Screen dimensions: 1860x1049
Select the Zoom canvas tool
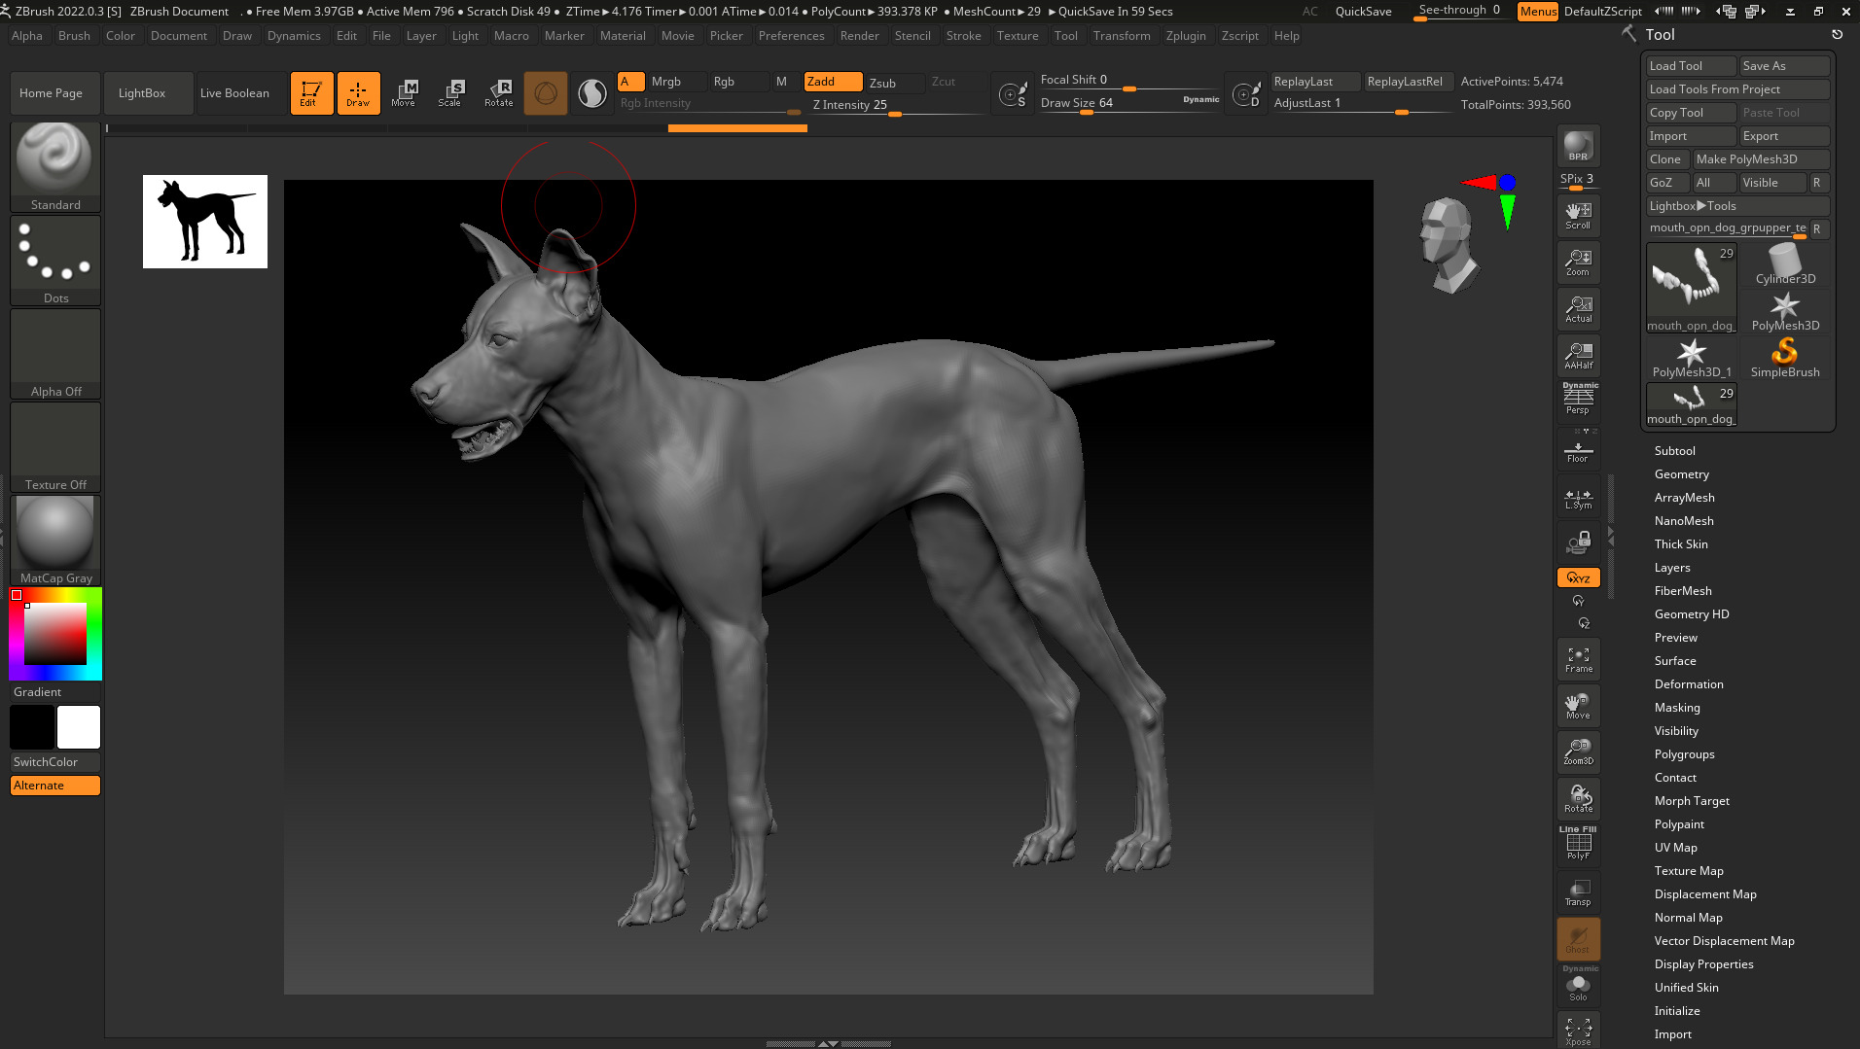point(1578,262)
